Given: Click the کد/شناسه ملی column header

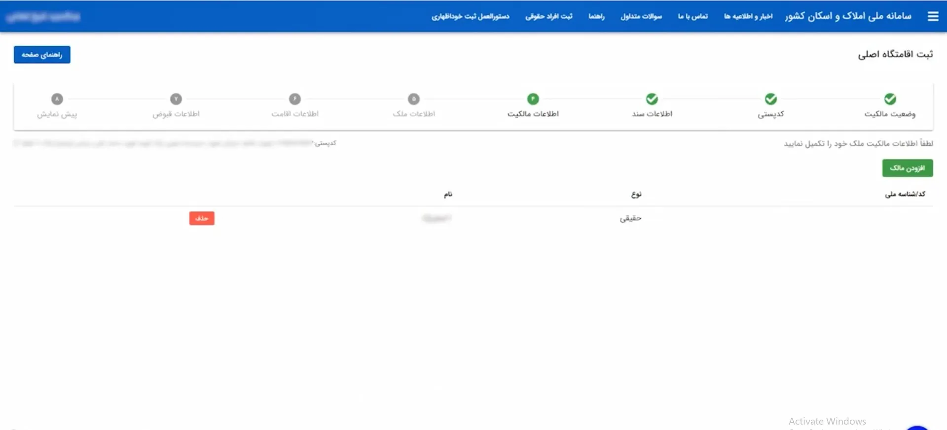Looking at the screenshot, I should (x=905, y=194).
